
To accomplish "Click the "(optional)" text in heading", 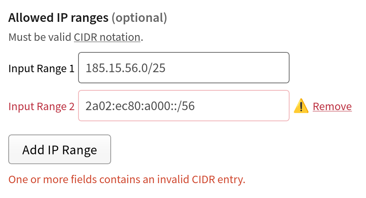I will tap(140, 18).
